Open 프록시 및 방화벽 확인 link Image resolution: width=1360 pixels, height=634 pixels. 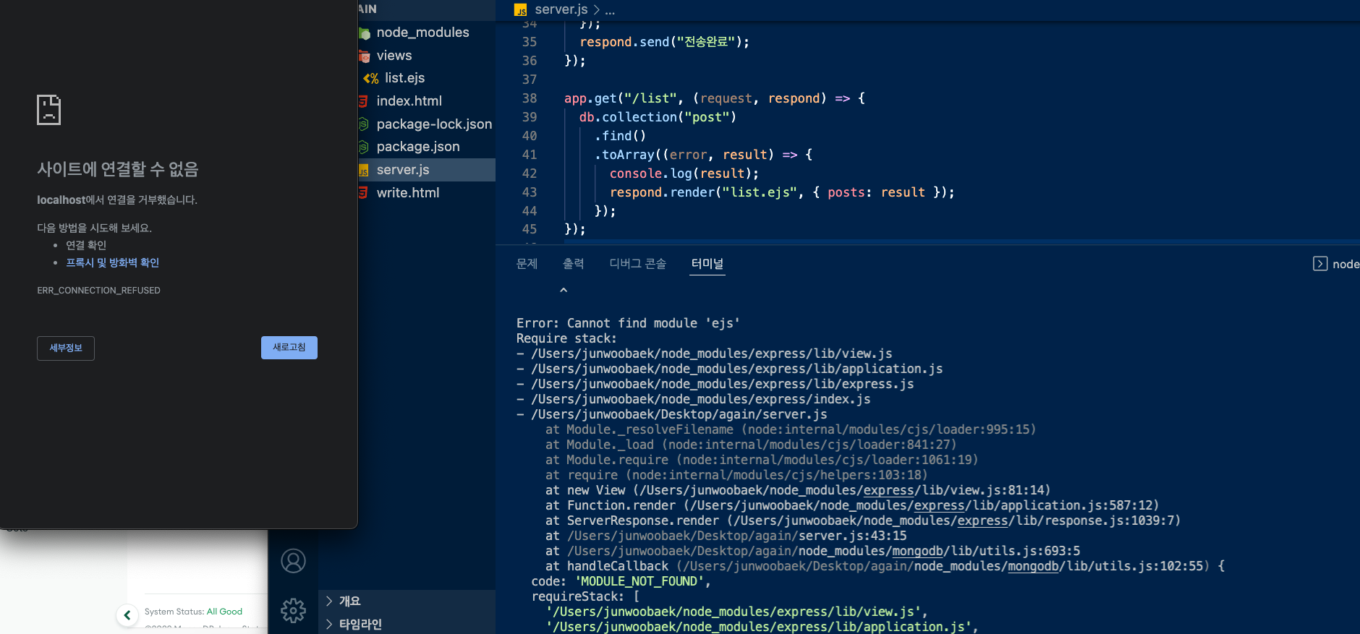pyautogui.click(x=112, y=262)
